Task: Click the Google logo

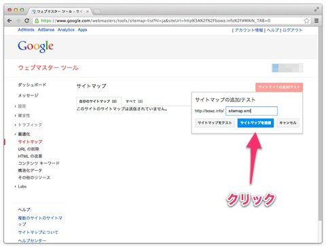Action: (35, 46)
